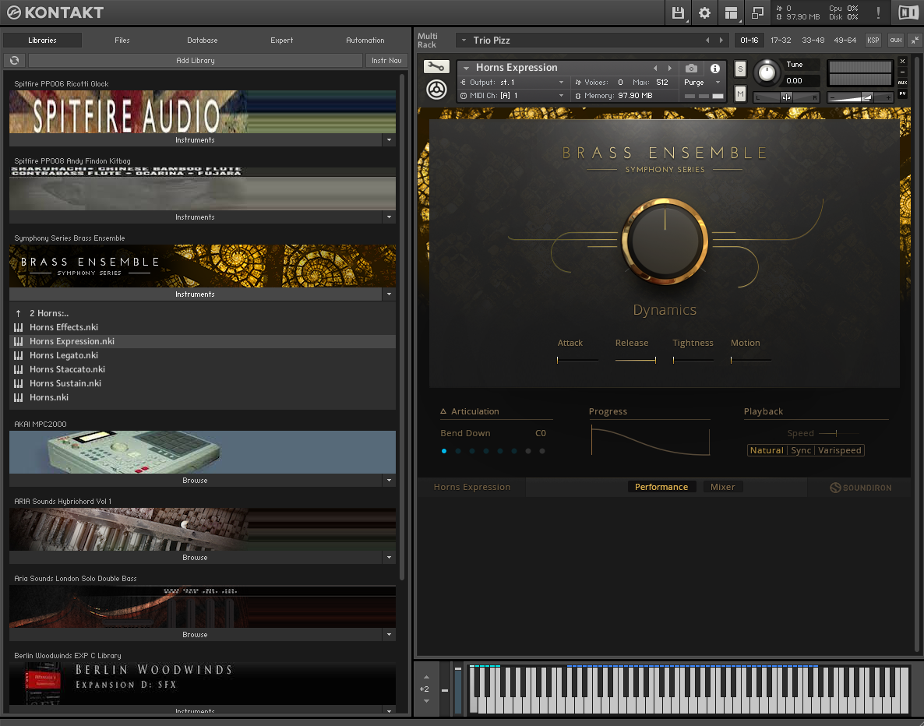Toggle the KSP multi script editor

(873, 40)
